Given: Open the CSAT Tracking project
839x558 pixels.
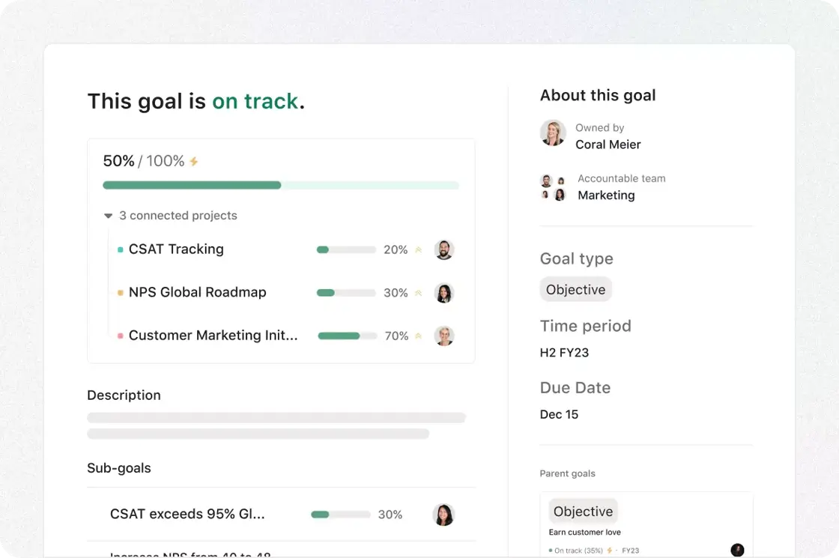Looking at the screenshot, I should 176,249.
